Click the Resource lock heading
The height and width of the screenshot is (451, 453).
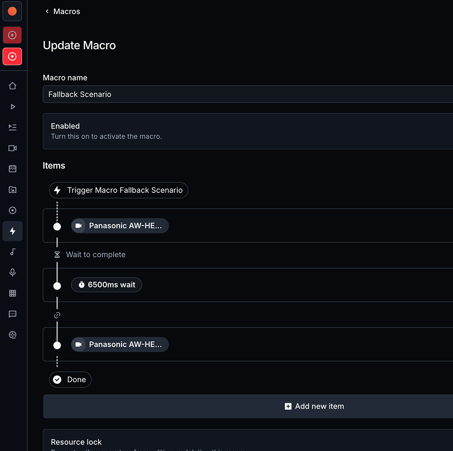pyautogui.click(x=76, y=442)
